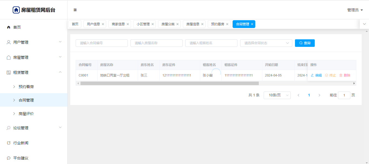Select 预约看房 in the sidebar submenu
This screenshot has width=369, height=164.
tap(26, 87)
